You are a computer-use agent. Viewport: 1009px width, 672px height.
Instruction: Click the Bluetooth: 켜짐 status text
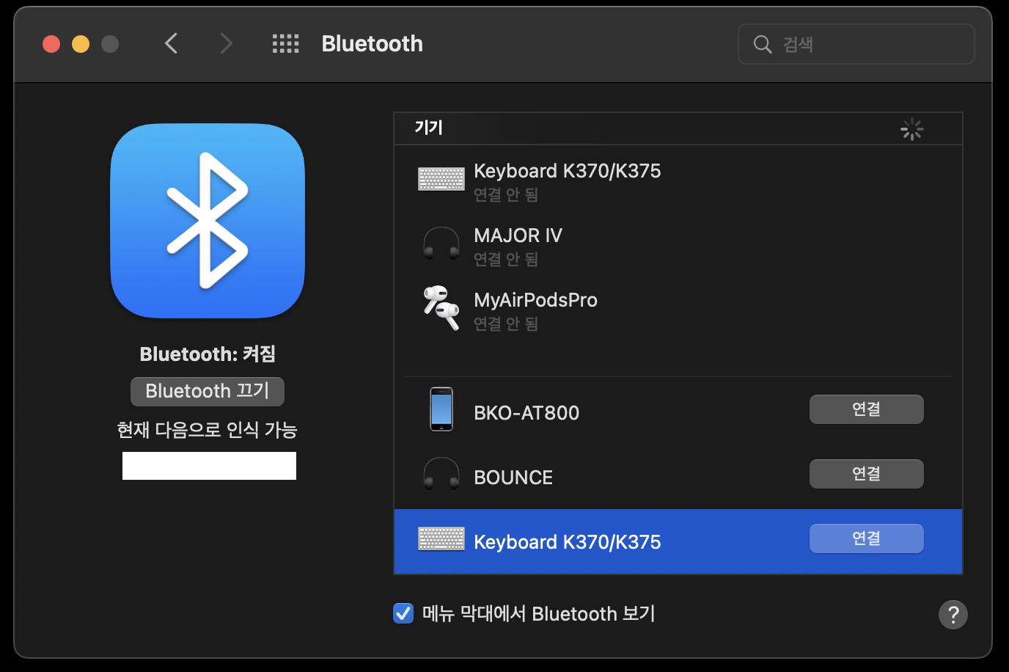pos(208,354)
